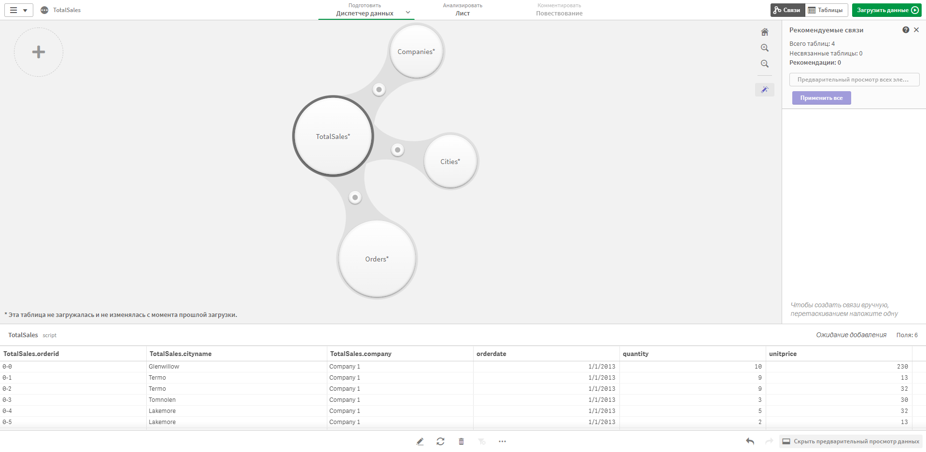Click the pencil edit table icon
Image resolution: width=926 pixels, height=452 pixels.
420,441
